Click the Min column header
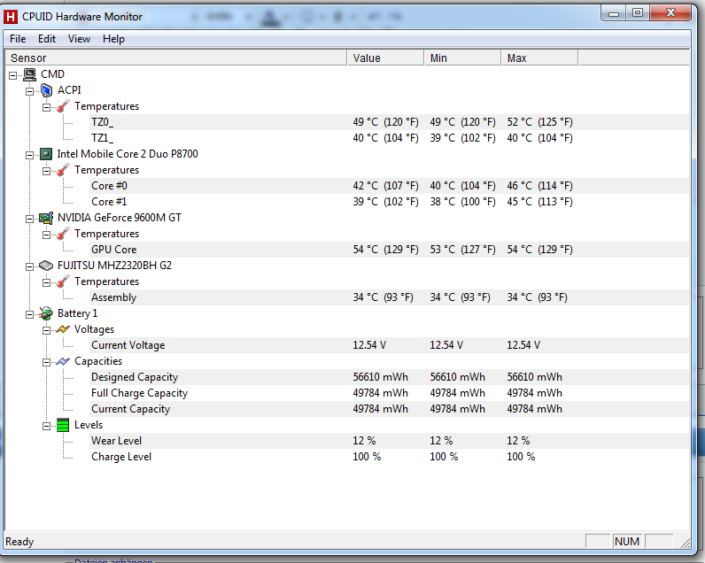The image size is (705, 563). 462,58
